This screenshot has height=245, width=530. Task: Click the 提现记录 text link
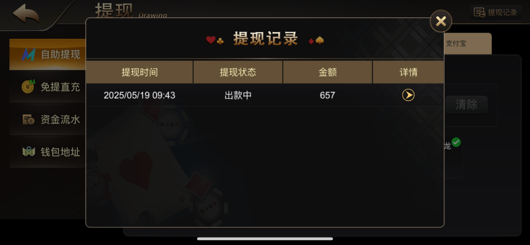tap(503, 12)
